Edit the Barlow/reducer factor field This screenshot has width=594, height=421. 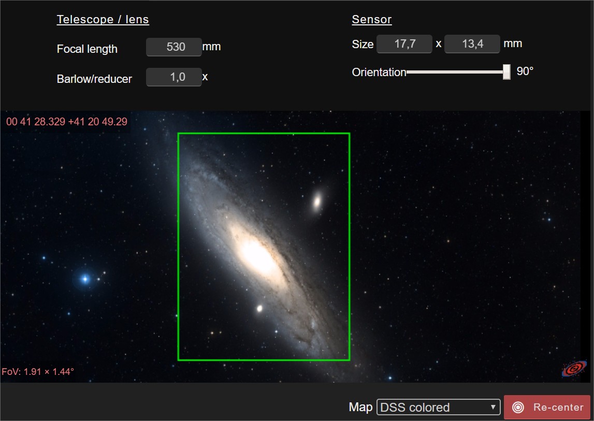pos(174,77)
